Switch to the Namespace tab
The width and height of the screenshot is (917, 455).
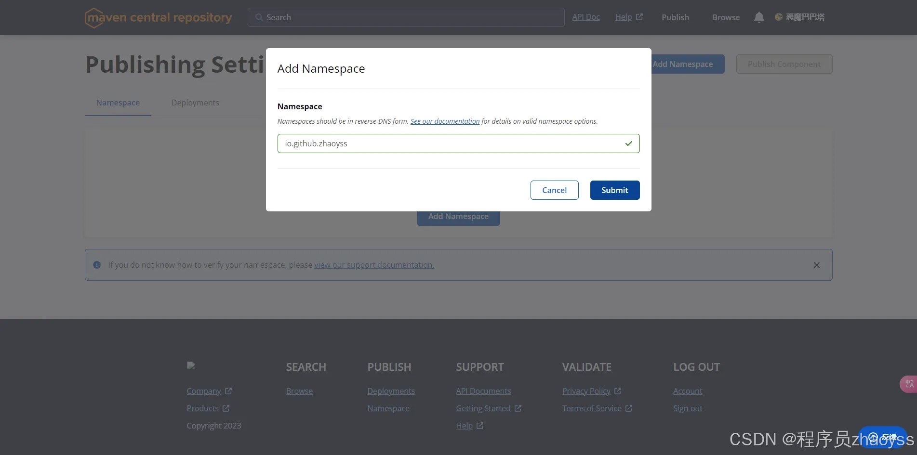coord(118,103)
